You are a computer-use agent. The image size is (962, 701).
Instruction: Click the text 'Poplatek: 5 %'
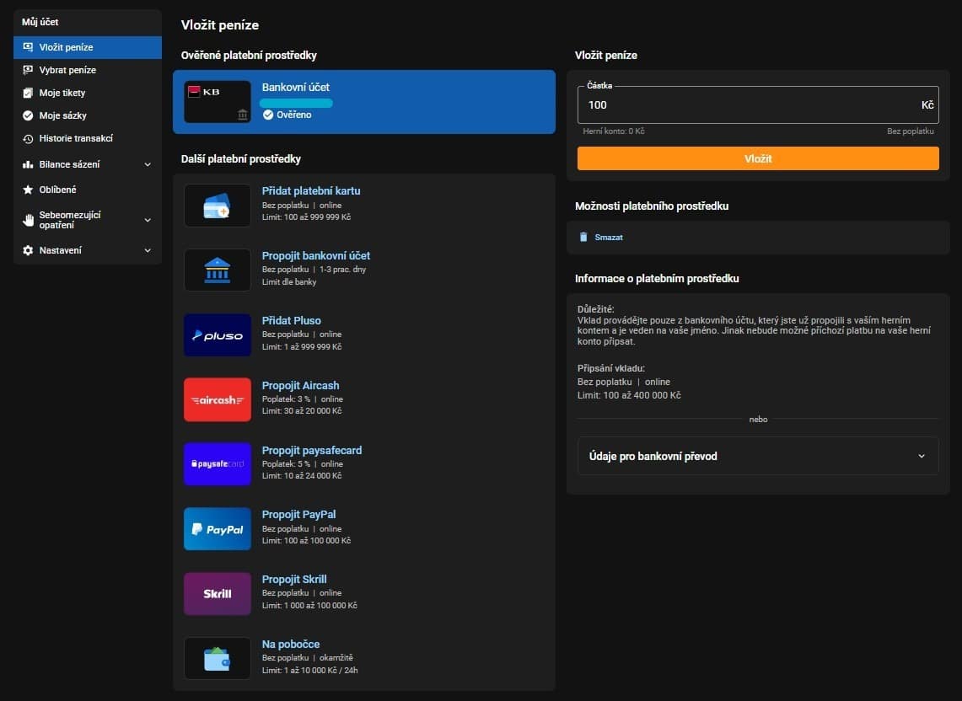[286, 464]
